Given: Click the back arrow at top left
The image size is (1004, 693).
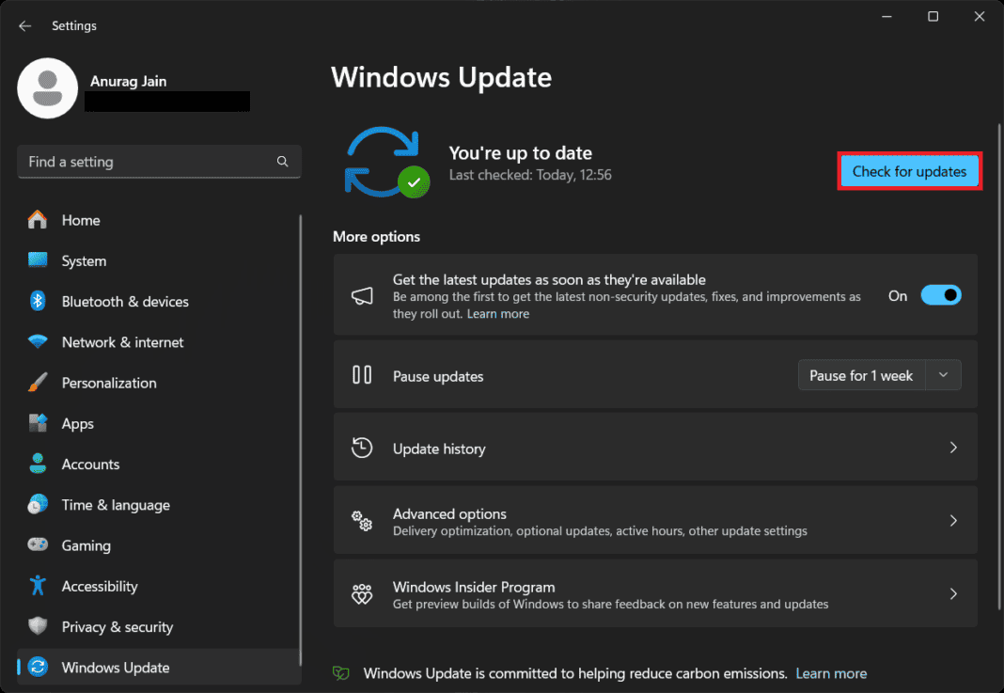Looking at the screenshot, I should click(x=24, y=25).
